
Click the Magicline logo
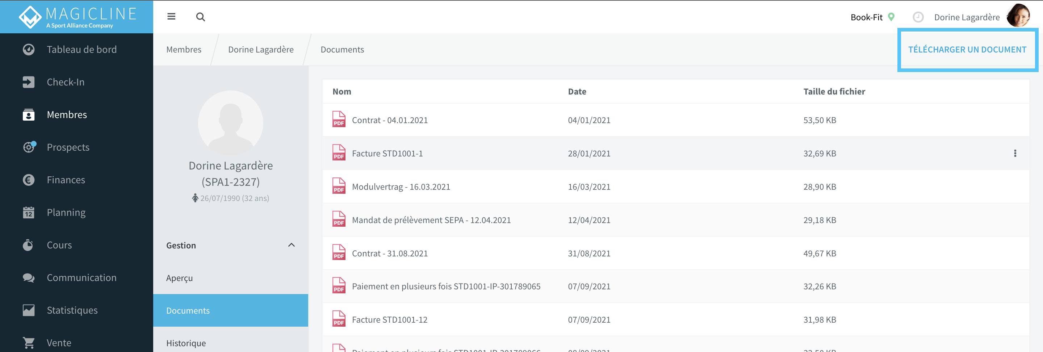click(77, 17)
